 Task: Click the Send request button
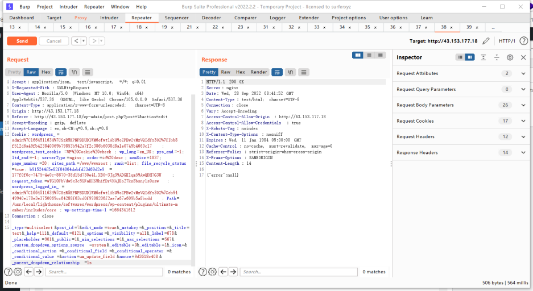pos(22,41)
